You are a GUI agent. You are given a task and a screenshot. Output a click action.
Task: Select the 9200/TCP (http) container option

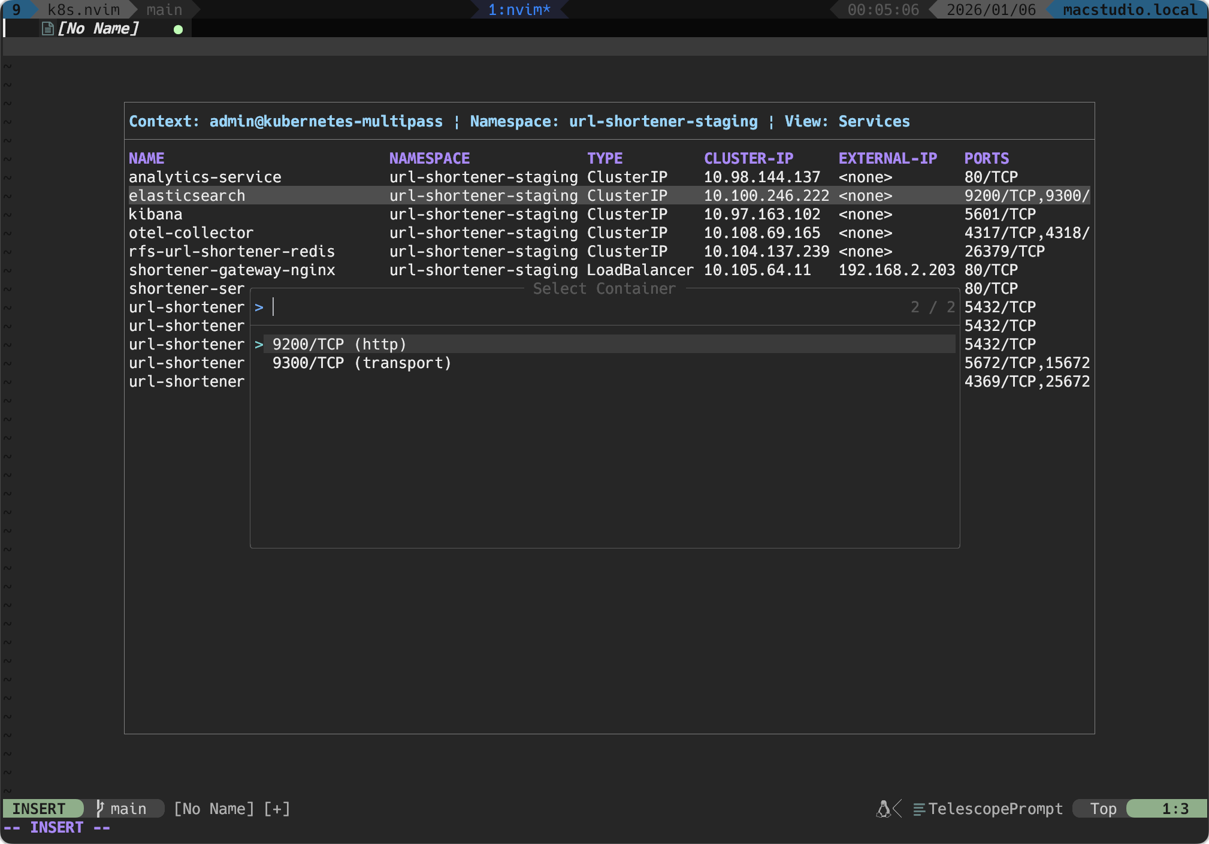pyautogui.click(x=339, y=343)
